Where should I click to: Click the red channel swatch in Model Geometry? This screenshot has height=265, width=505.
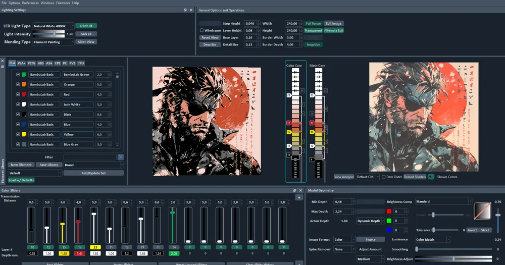pos(389,211)
